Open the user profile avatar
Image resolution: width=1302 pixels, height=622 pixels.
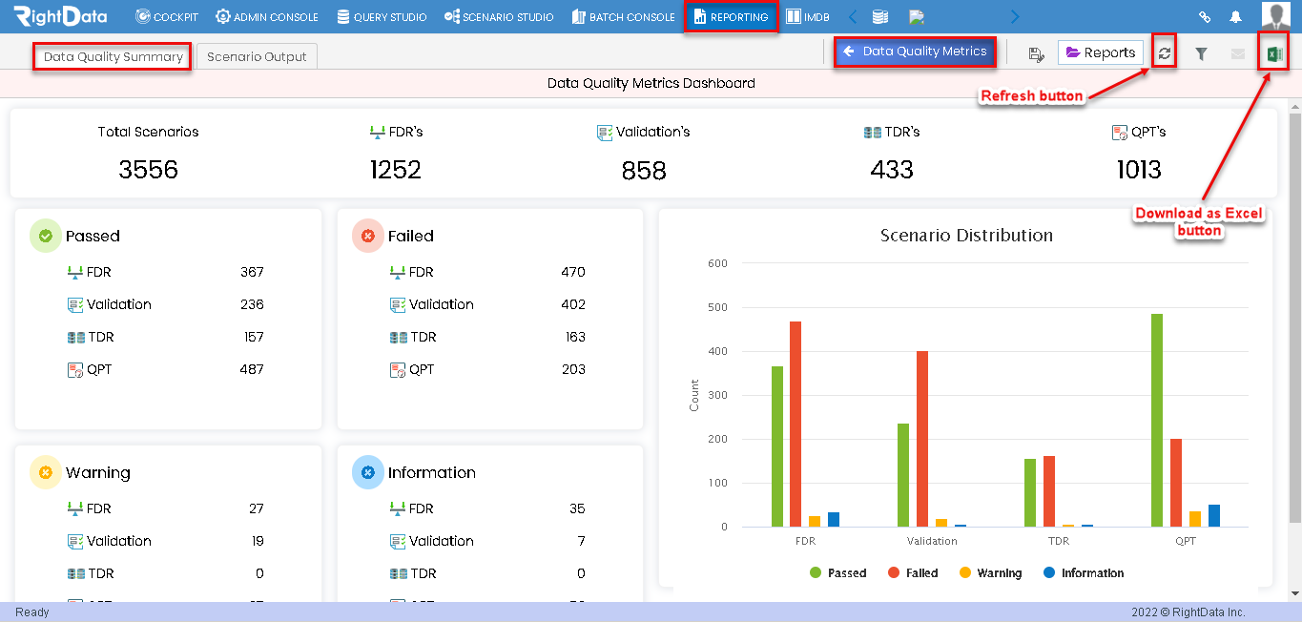tap(1275, 16)
